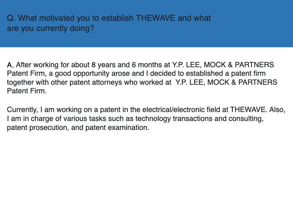This screenshot has width=293, height=220.
Task: Click 'technology transactions and consulting' text
Action: pos(199,119)
